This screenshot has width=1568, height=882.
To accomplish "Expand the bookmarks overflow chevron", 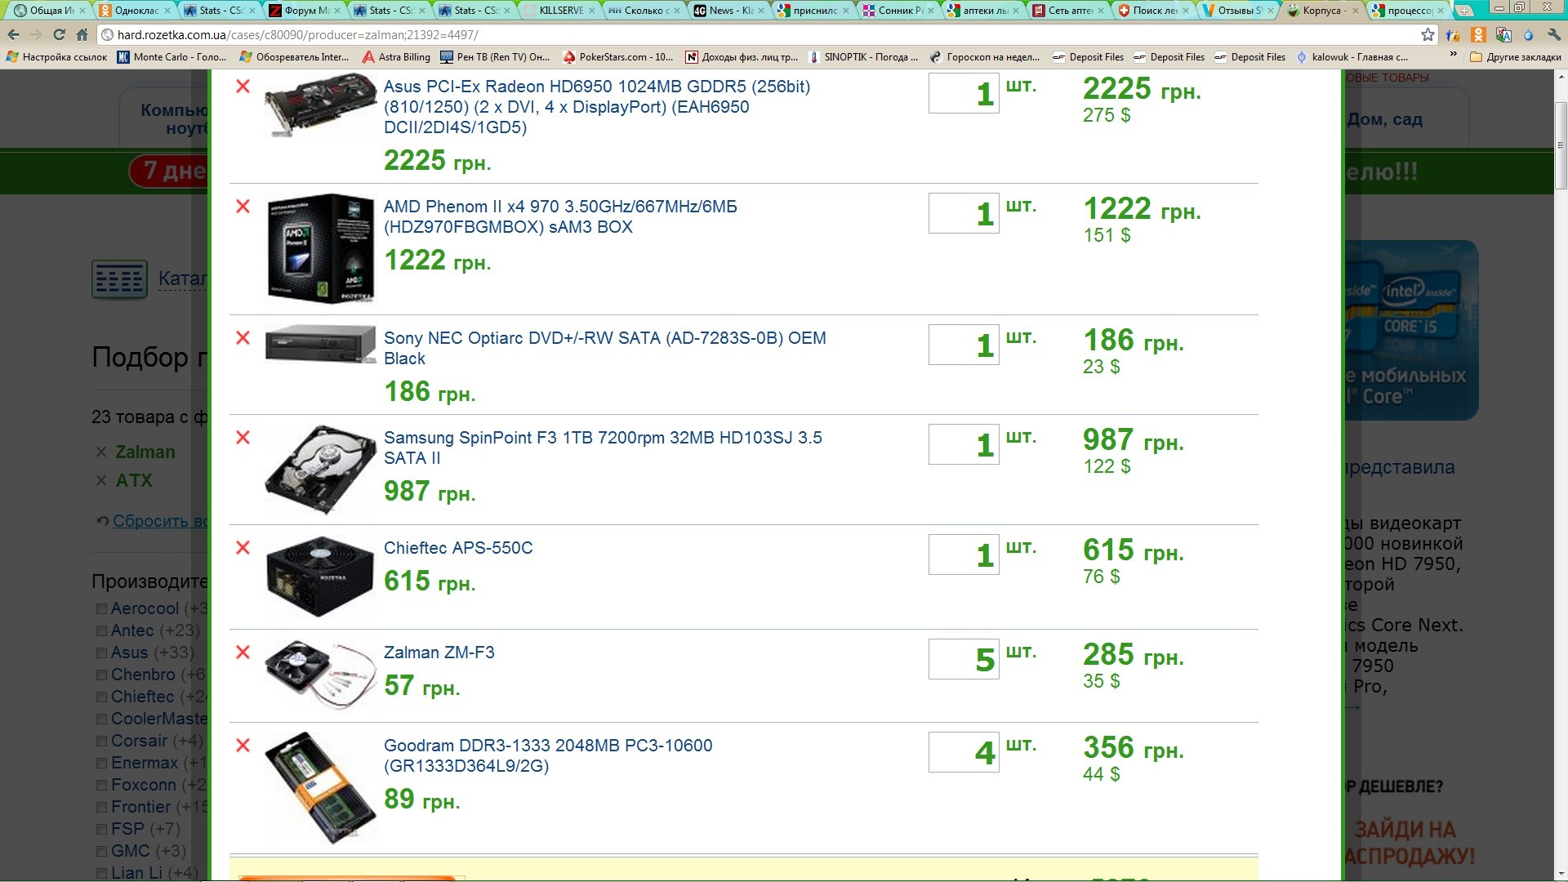I will click(1453, 56).
